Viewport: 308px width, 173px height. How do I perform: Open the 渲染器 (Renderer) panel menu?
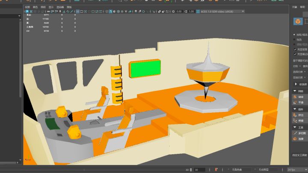(60, 7)
